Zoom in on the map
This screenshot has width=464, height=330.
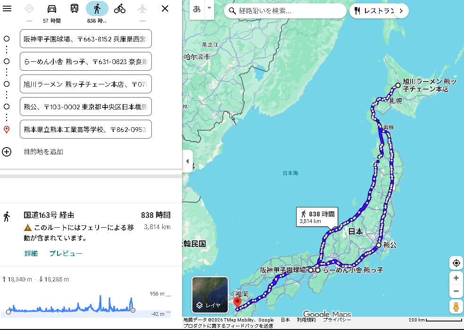coord(456,278)
